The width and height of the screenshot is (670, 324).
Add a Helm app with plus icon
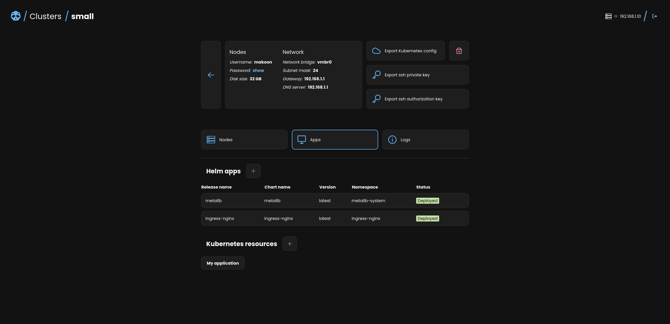pyautogui.click(x=253, y=171)
